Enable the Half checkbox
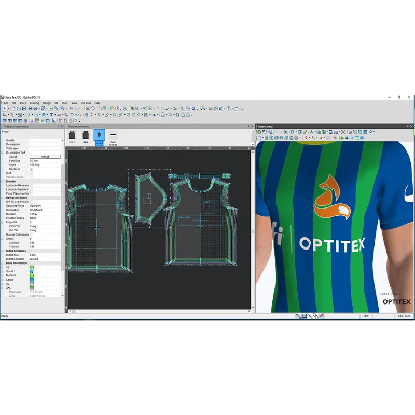The height and width of the screenshot is (415, 415). coord(32,173)
